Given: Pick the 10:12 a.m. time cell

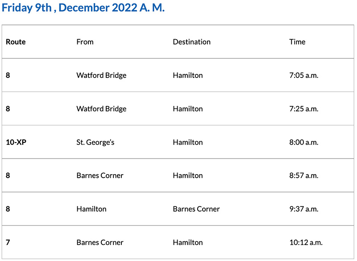Looking at the screenshot, I should point(306,242).
